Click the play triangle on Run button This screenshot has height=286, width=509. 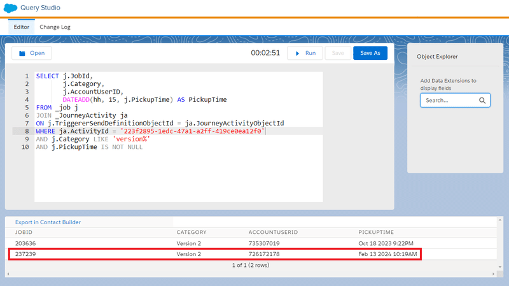click(297, 54)
